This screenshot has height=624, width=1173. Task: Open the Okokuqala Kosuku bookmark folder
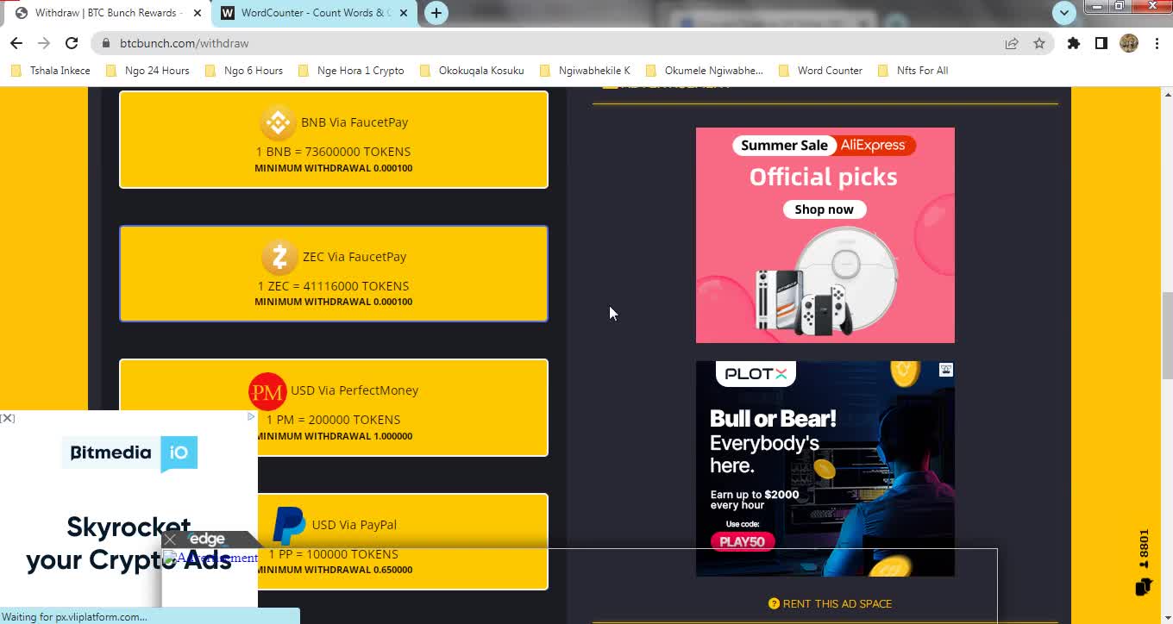[x=472, y=71]
